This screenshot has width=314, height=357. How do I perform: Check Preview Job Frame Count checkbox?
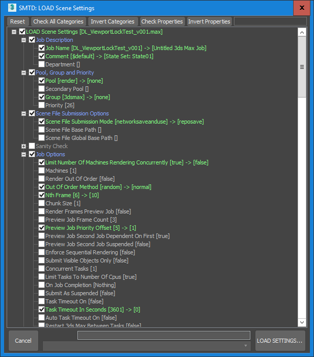(x=42, y=220)
